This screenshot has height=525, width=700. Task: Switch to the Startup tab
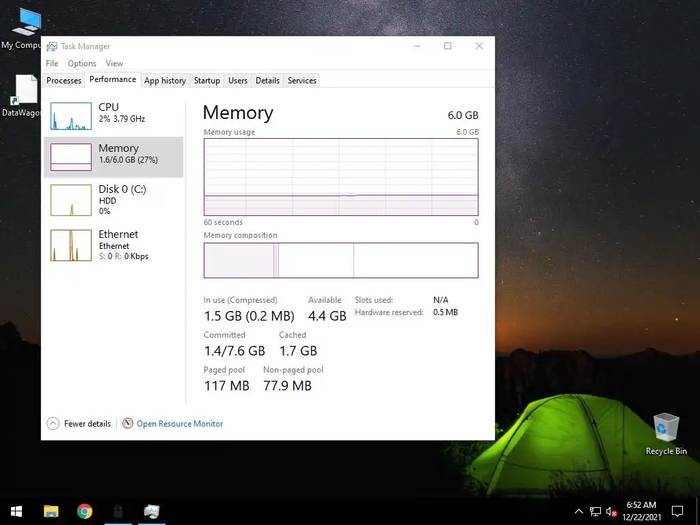click(x=206, y=81)
